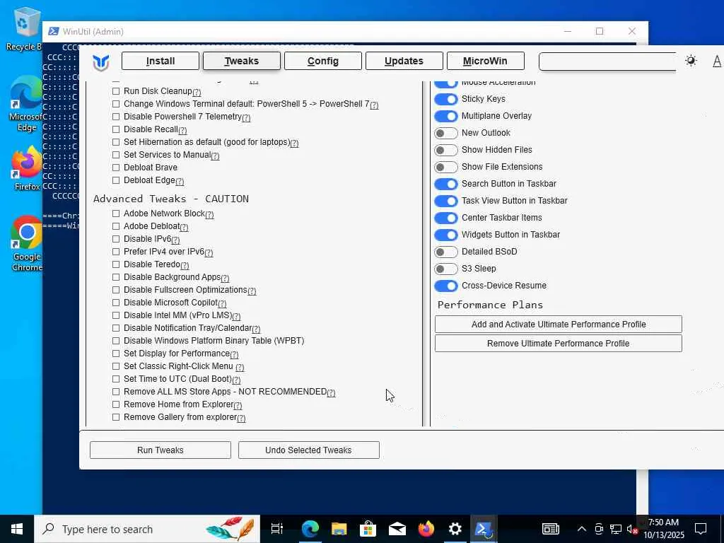The width and height of the screenshot is (724, 543).
Task: Click Undo Selected Tweaks button
Action: tap(308, 450)
